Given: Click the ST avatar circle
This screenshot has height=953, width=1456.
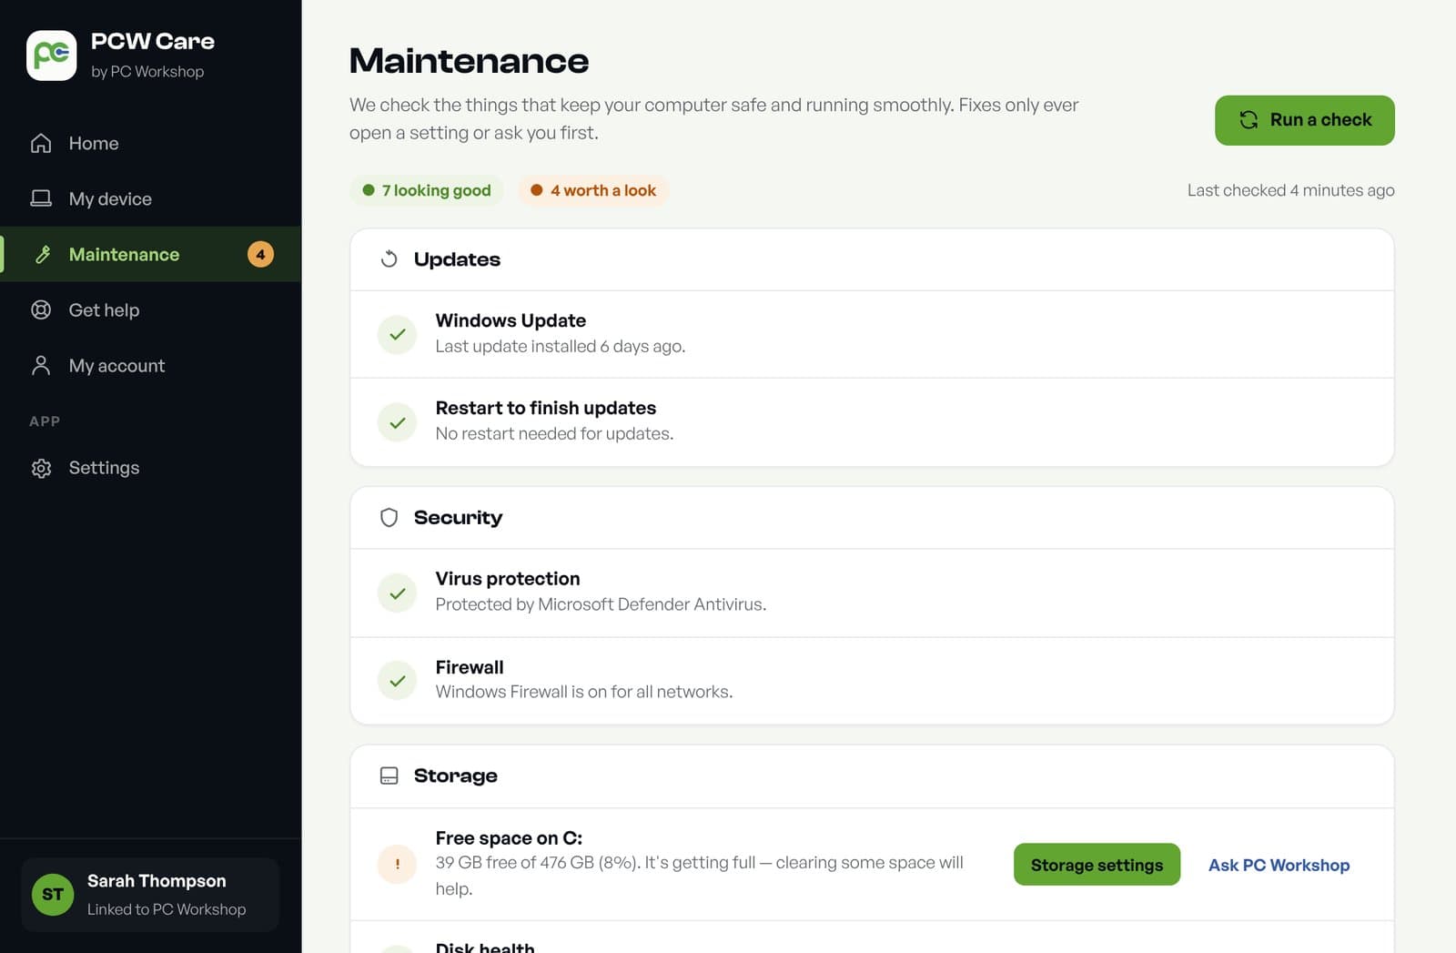Looking at the screenshot, I should point(53,895).
